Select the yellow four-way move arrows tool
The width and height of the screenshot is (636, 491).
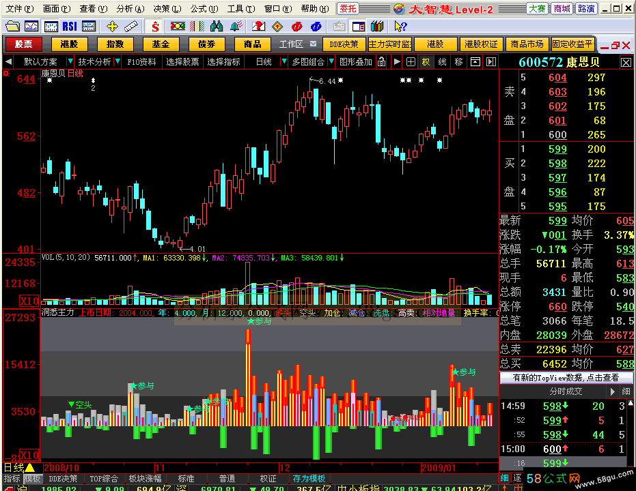pyautogui.click(x=112, y=27)
